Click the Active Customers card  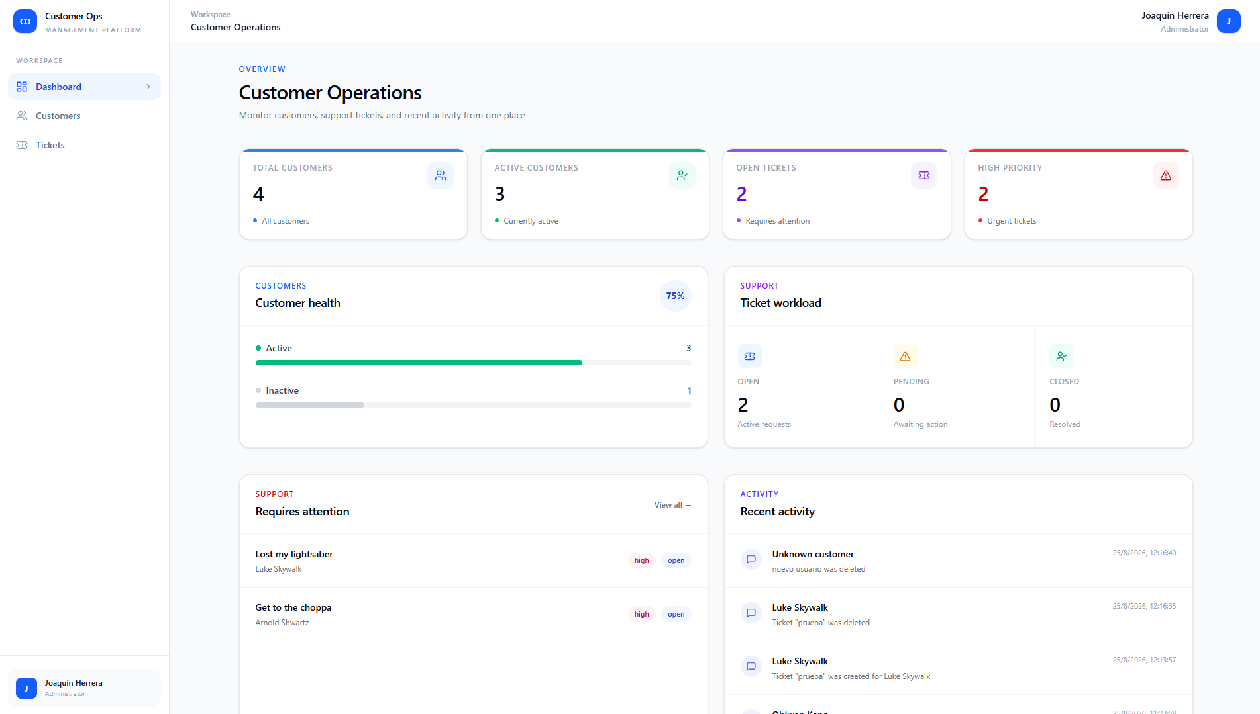(x=595, y=194)
